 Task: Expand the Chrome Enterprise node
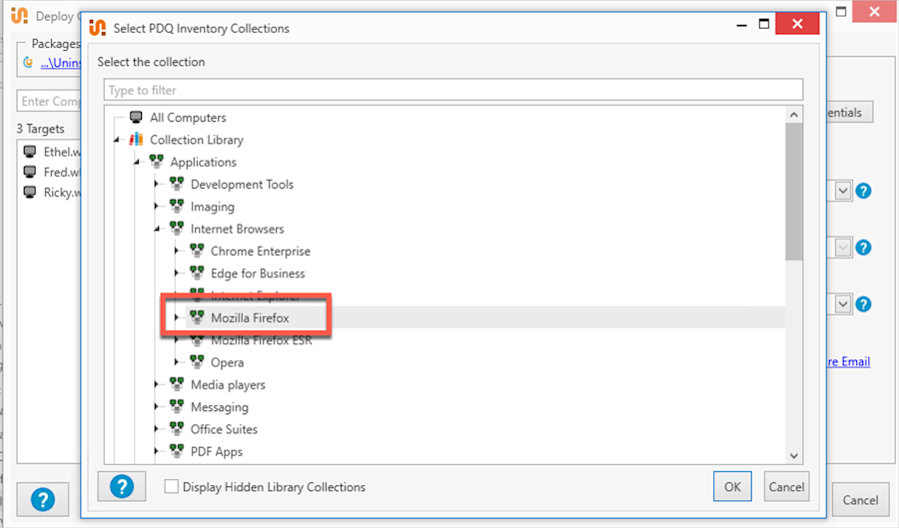(x=177, y=251)
